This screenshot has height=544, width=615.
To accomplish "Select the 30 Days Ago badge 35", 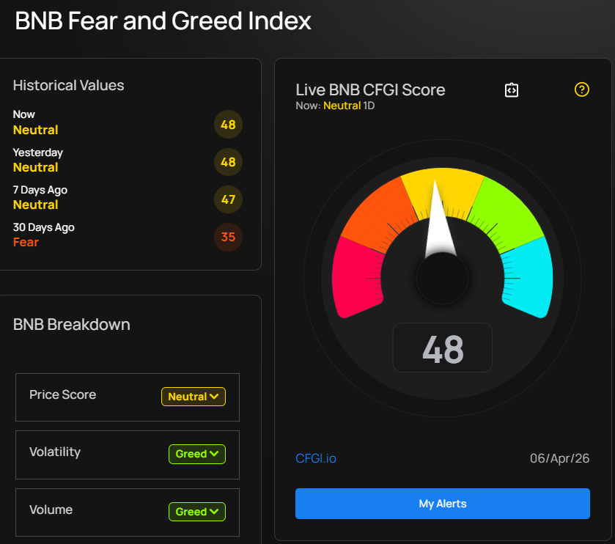I will click(228, 237).
